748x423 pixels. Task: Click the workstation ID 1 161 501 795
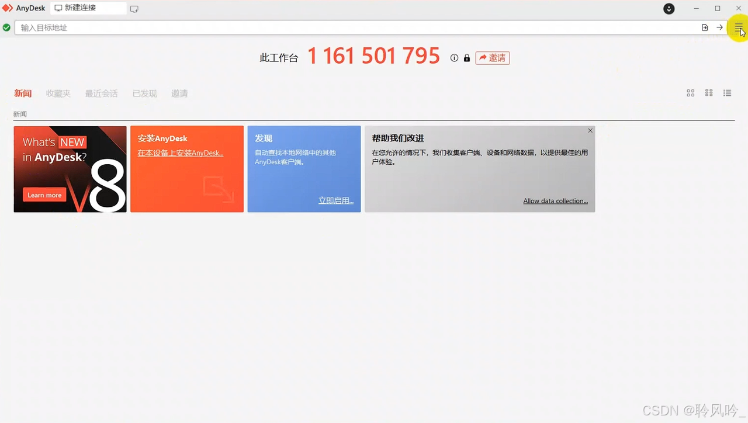[373, 56]
